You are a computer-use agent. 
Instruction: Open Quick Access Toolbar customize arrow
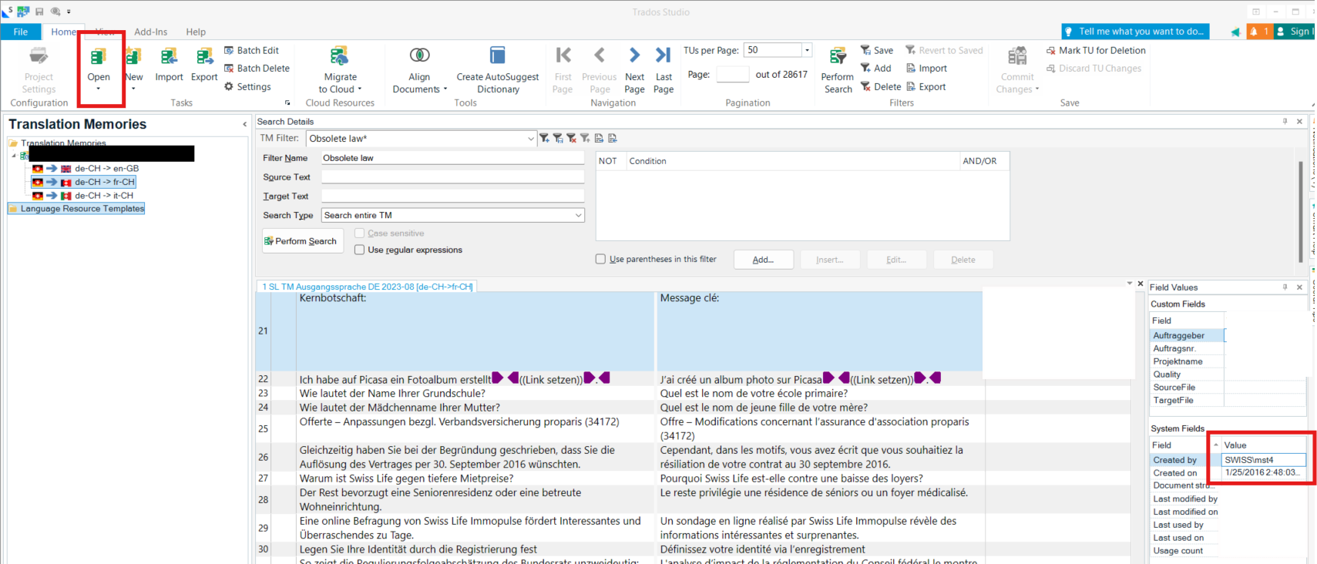[x=69, y=12]
